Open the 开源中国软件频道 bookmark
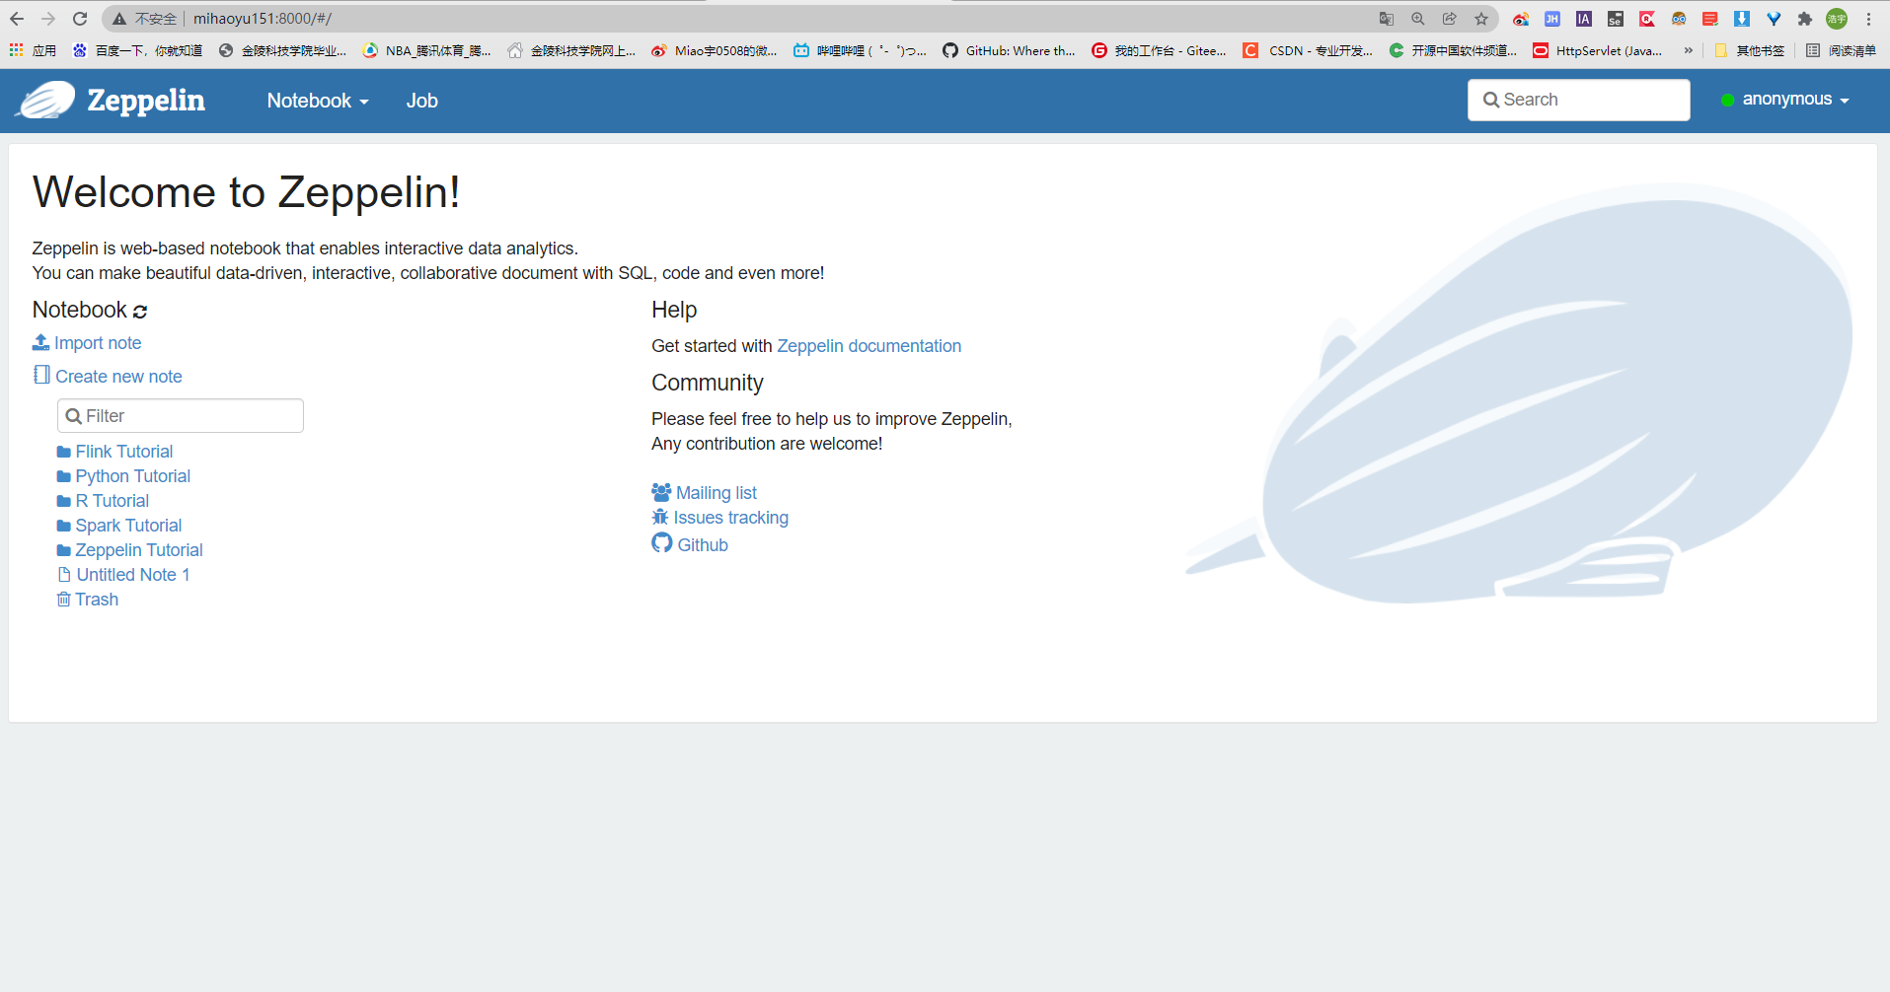Viewport: 1890px width, 992px height. pos(1453,50)
